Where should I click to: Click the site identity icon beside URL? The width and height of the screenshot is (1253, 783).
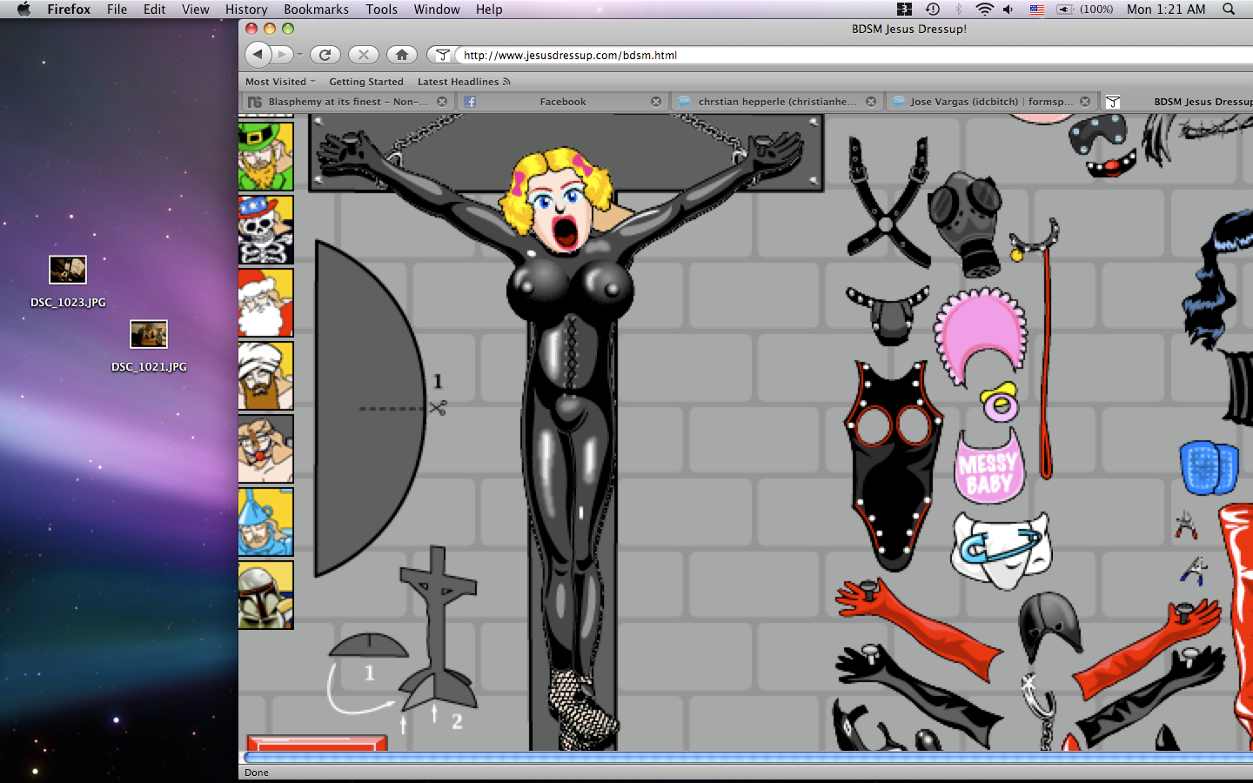442,55
